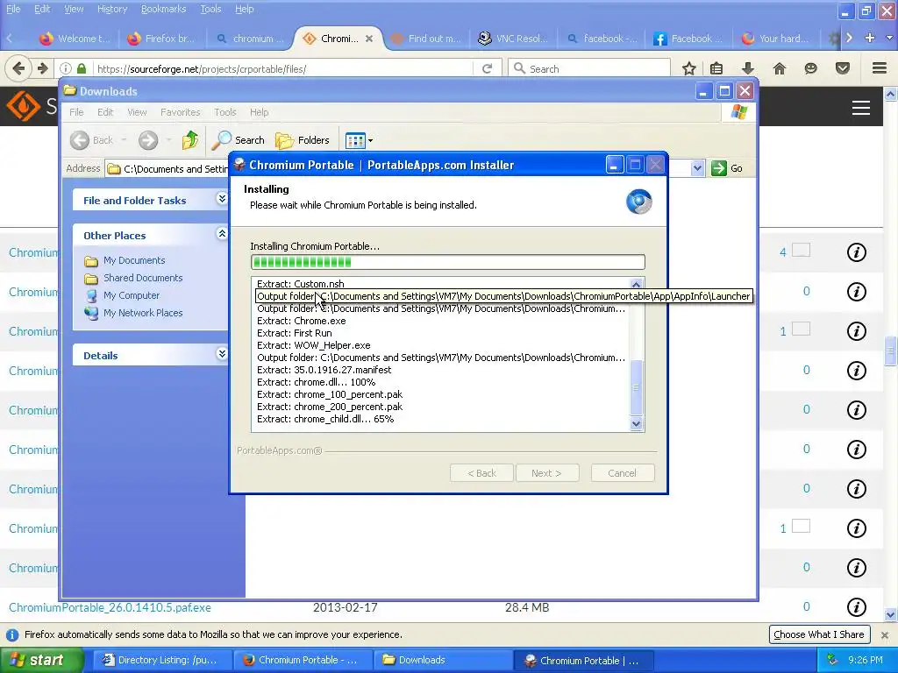Open Firefox History menu
The image size is (898, 673).
click(111, 9)
